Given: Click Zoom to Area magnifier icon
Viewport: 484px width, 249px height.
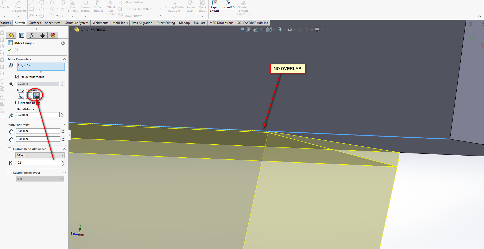Looking at the screenshot, I should coord(249,30).
